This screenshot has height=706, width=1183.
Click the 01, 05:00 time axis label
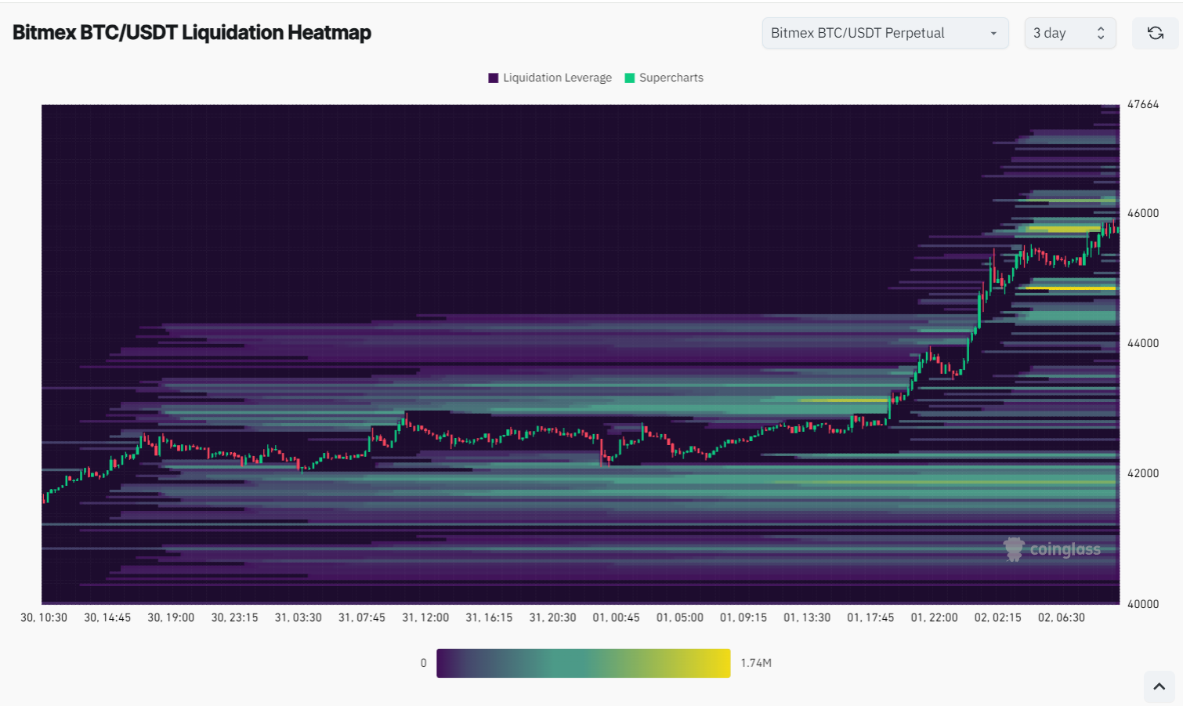coord(680,617)
